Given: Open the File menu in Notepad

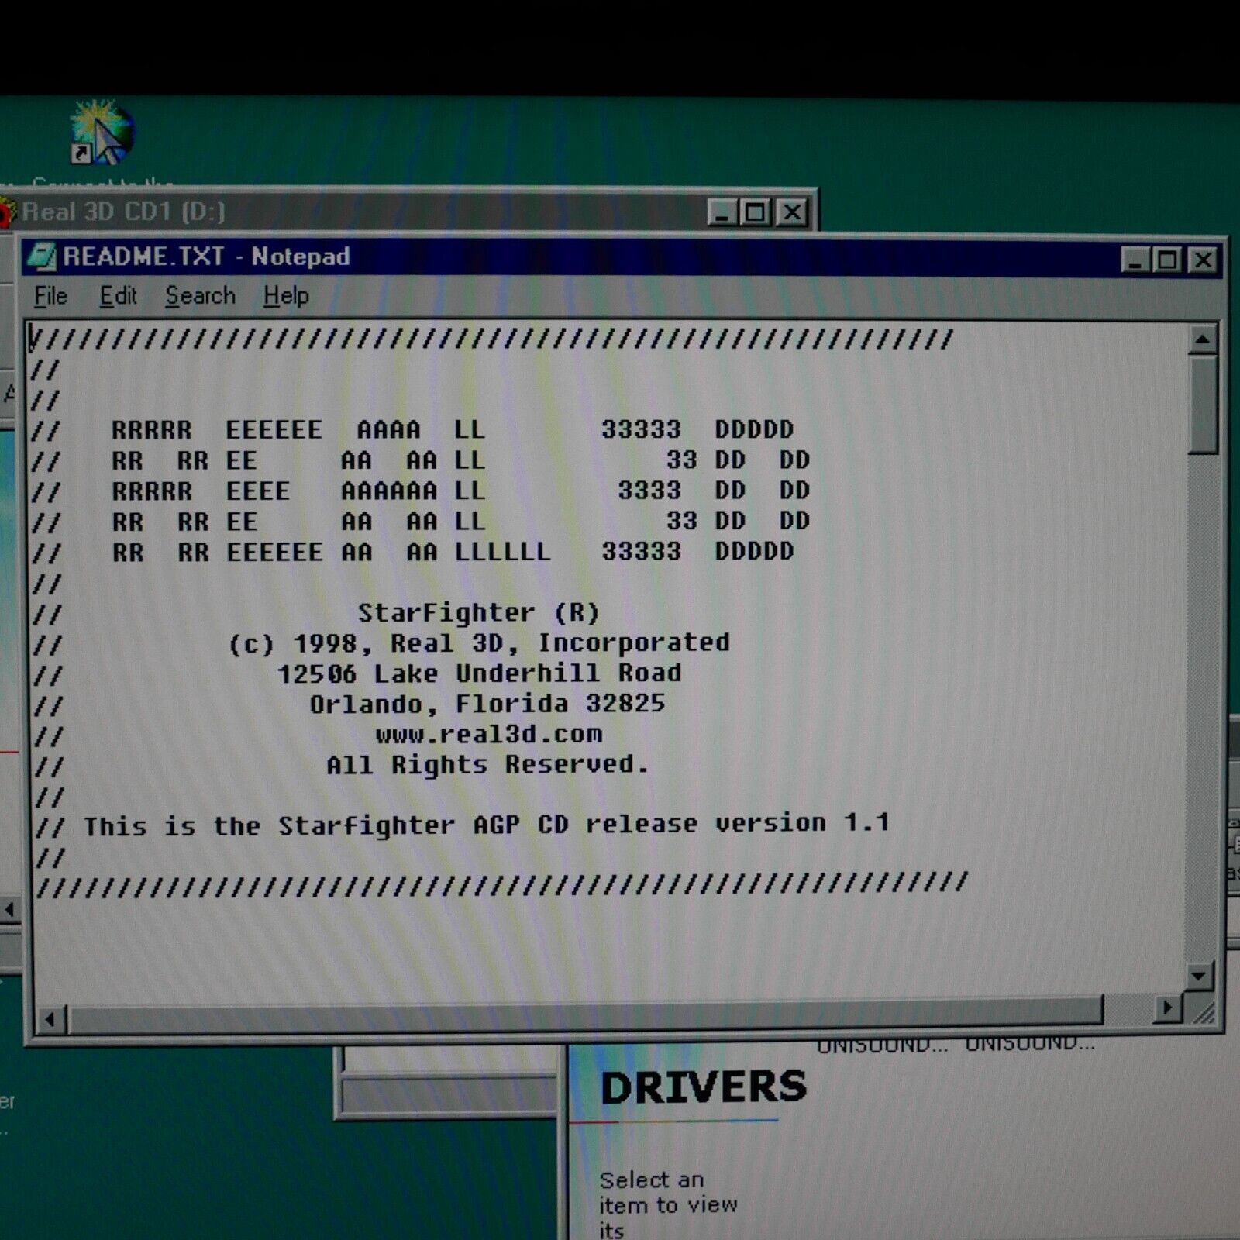Looking at the screenshot, I should click(x=50, y=296).
